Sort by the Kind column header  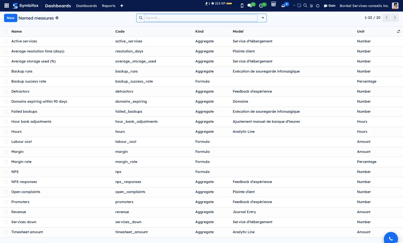[x=199, y=31]
